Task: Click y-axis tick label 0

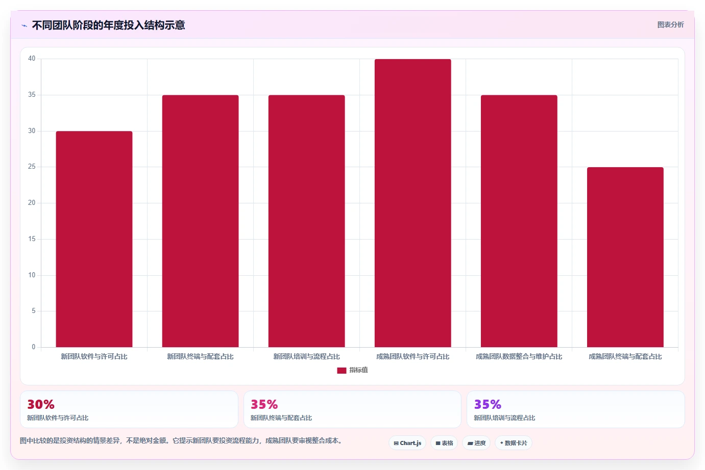Action: pos(34,347)
